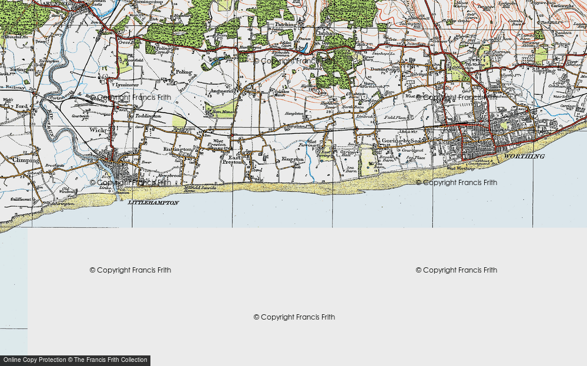587x366 pixels.
Task: Select the East Preston label
Action: [233, 160]
